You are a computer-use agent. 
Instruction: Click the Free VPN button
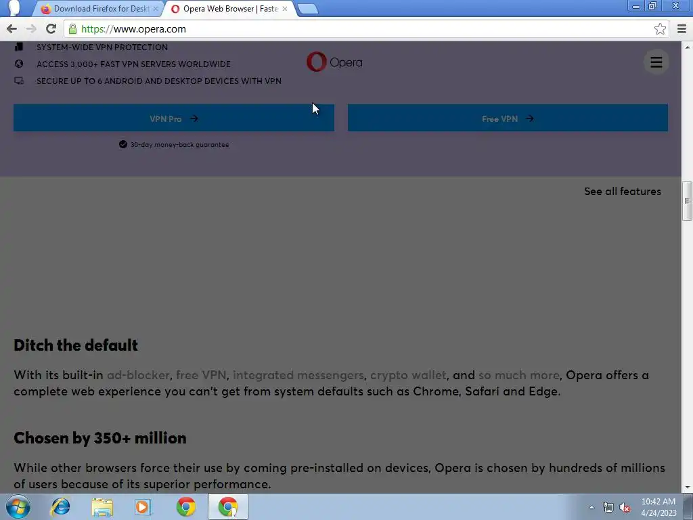(x=508, y=118)
